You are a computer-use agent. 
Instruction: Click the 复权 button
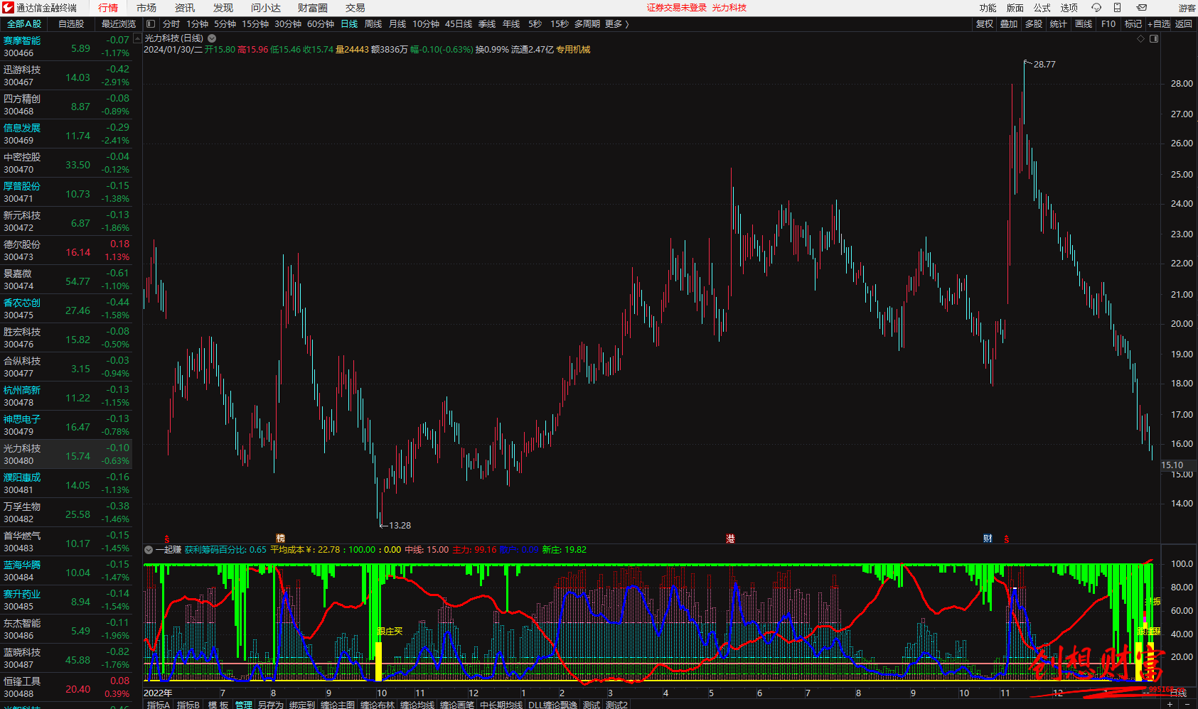[985, 24]
